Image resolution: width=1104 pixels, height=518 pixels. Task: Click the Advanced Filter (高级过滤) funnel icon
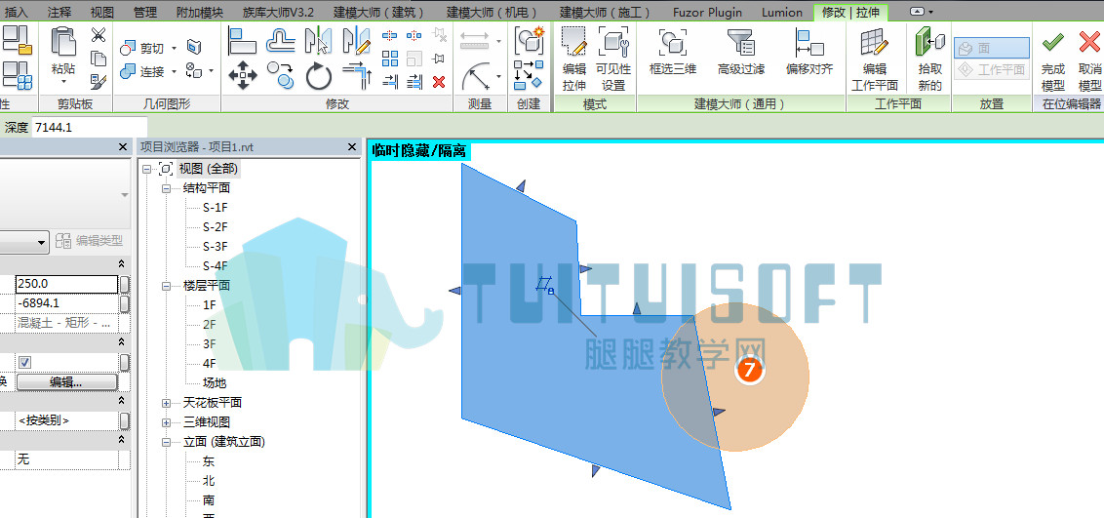tap(740, 42)
